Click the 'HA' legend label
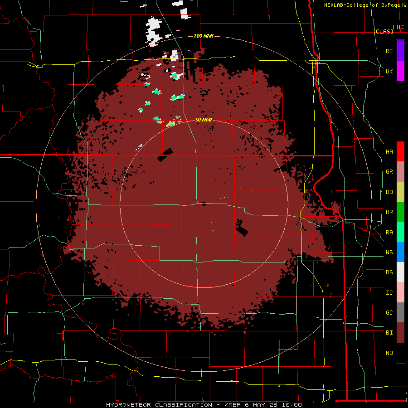The height and width of the screenshot is (408, 408). tap(389, 152)
